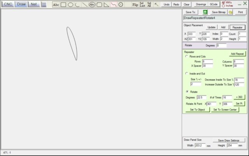The height and width of the screenshot is (156, 249).
Task: Click Set To Screen Center button
Action: click(225, 110)
